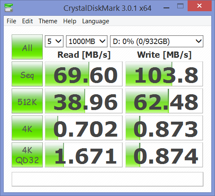Start the 512K random test
215x196 pixels.
click(x=27, y=101)
